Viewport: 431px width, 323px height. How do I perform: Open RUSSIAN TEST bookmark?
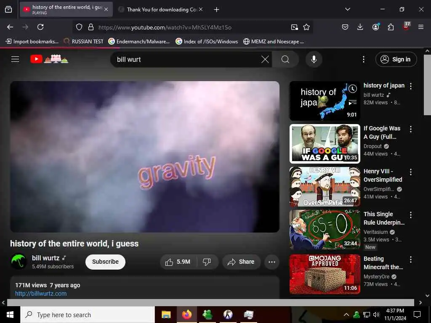[83, 42]
